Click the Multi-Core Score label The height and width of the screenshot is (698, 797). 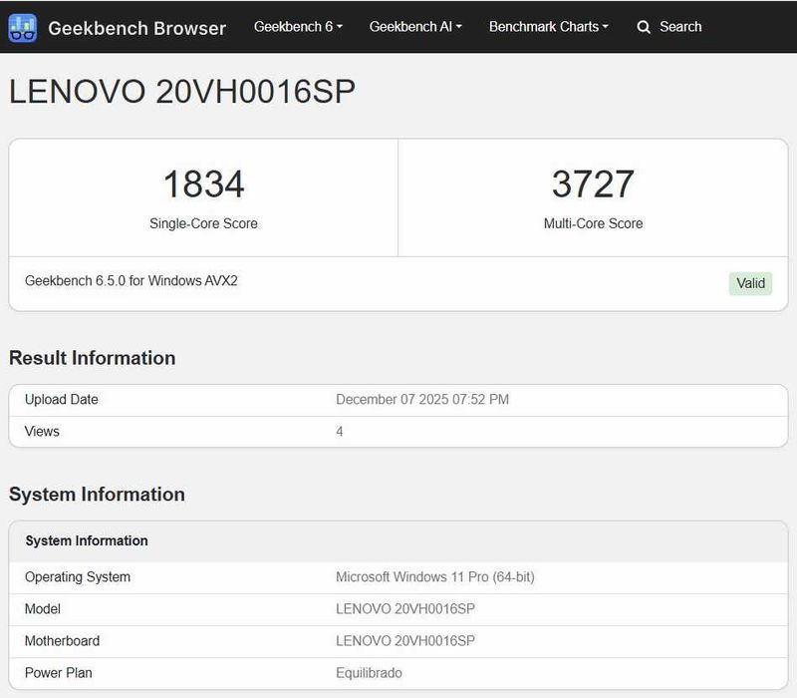[x=593, y=223]
